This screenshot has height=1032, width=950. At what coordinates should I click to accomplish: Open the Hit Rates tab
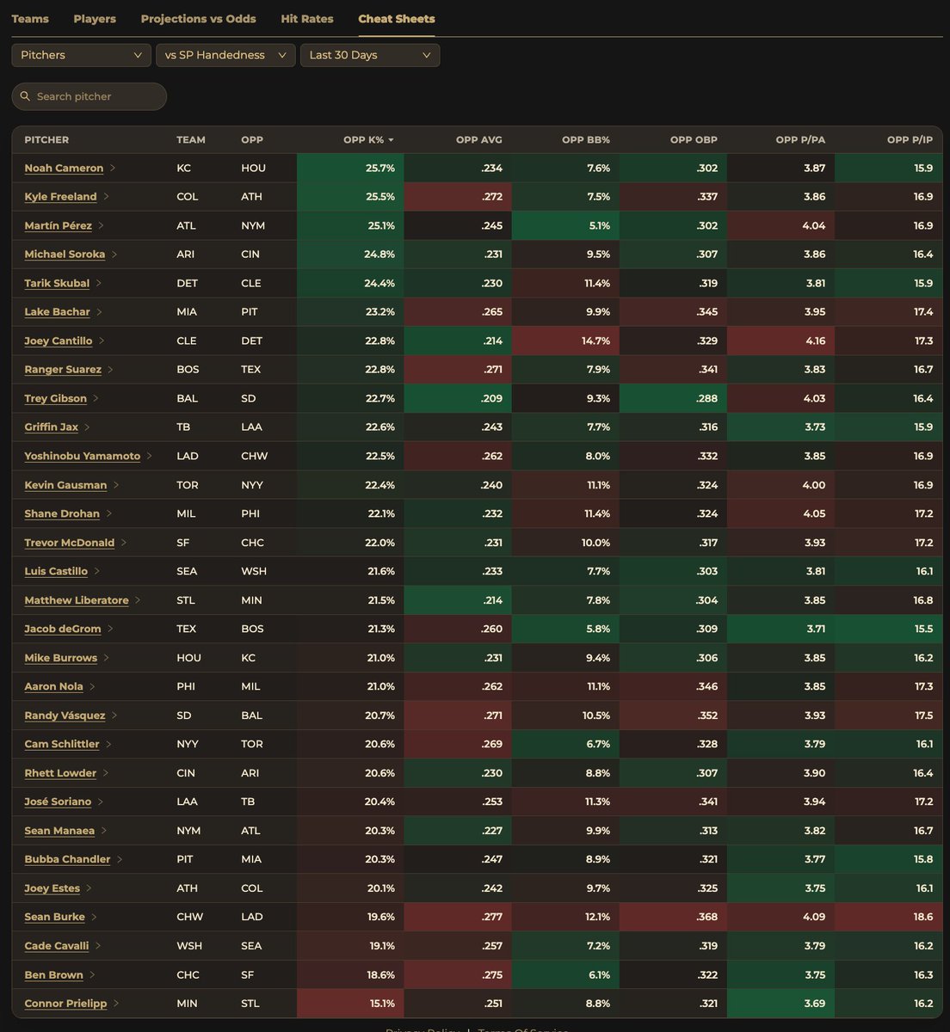point(307,19)
